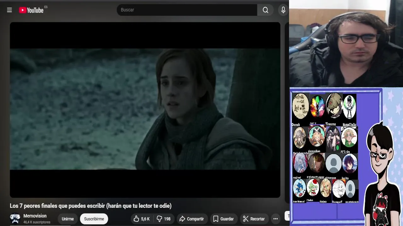This screenshot has height=226, width=403.
Task: Select the Tirexma helmet avatar
Action: point(334,106)
